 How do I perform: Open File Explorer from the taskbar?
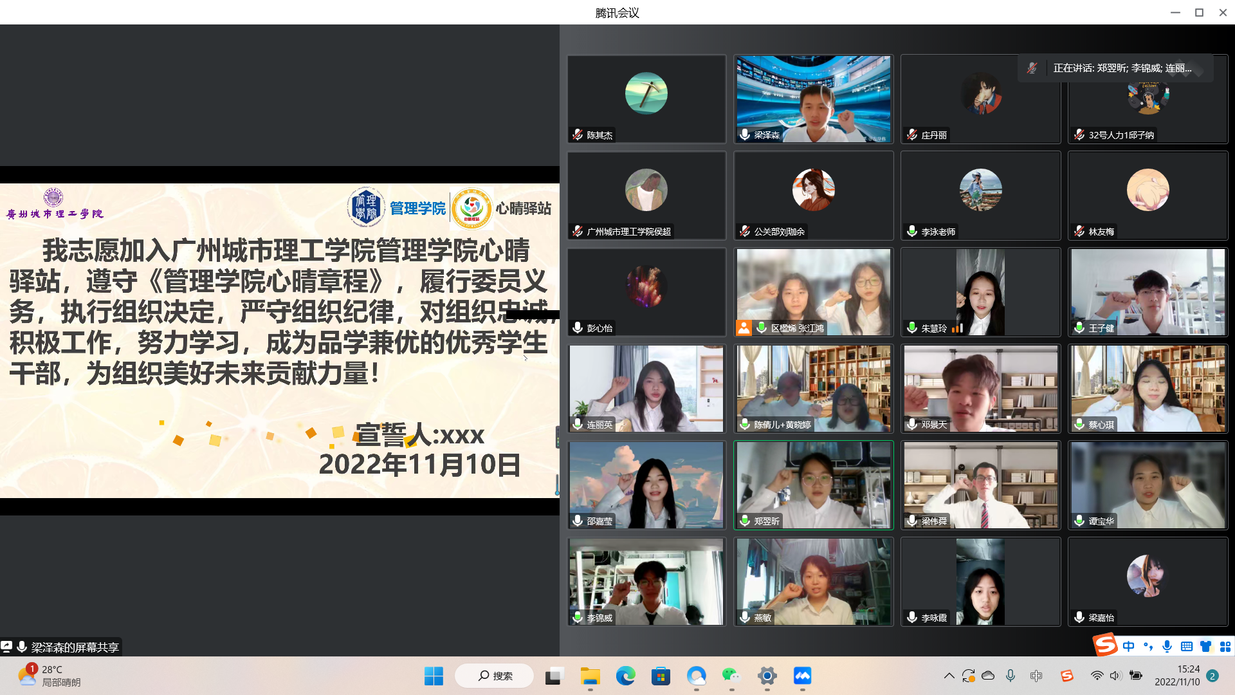tap(590, 676)
